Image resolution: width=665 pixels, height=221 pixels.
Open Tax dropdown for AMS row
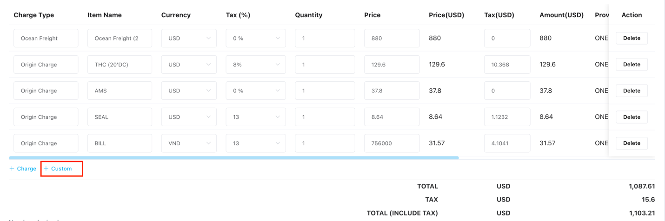[256, 91]
